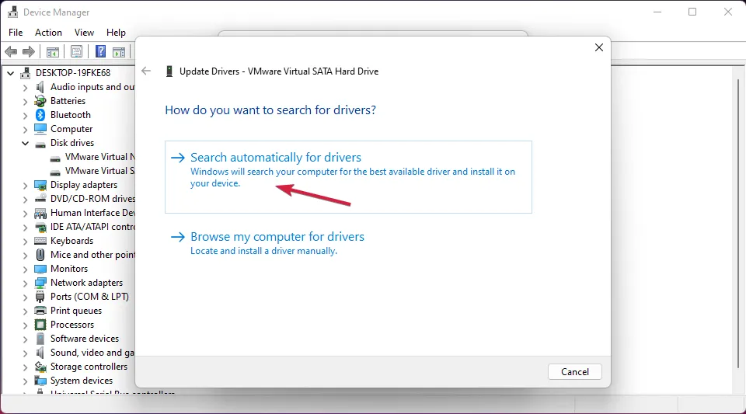Screen dimensions: 746x414
Task: Click the Processors chip icon
Action: tap(41, 325)
